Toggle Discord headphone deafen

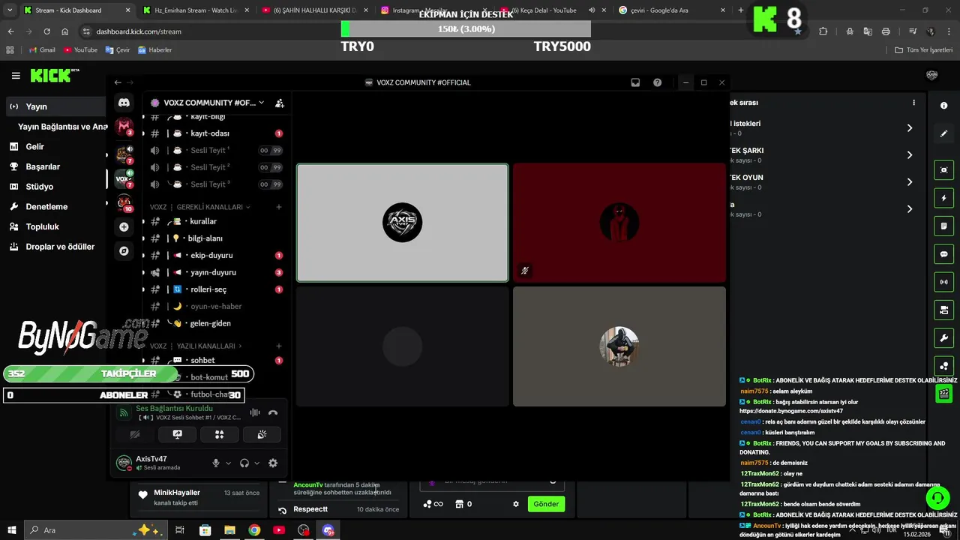click(244, 463)
